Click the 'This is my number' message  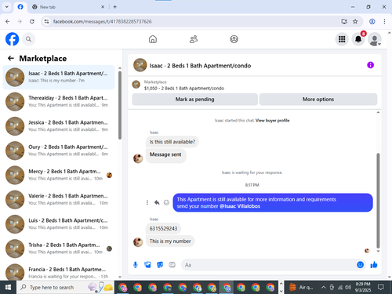pyautogui.click(x=170, y=241)
